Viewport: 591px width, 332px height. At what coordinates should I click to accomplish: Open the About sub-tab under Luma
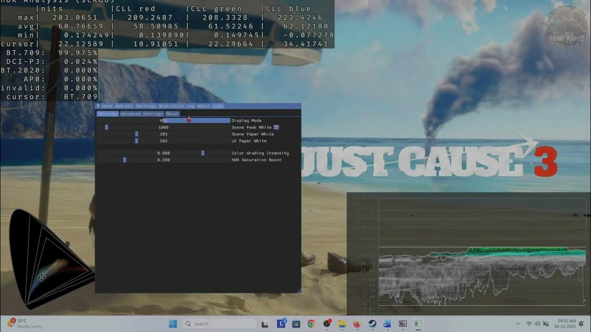point(172,114)
